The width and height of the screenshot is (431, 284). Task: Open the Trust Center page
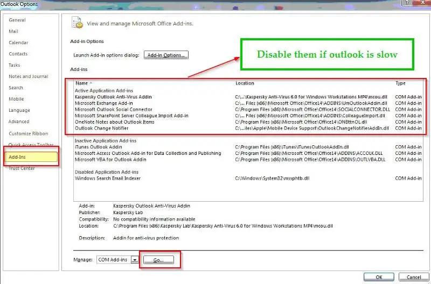22,168
